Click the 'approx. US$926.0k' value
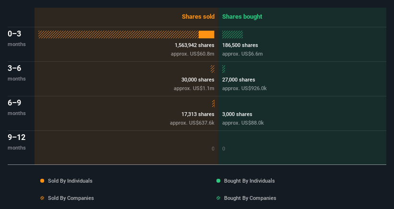 244,88
